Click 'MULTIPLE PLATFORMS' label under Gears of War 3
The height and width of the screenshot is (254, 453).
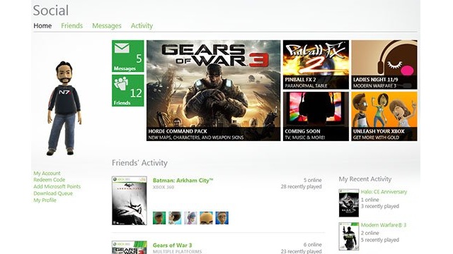click(177, 252)
